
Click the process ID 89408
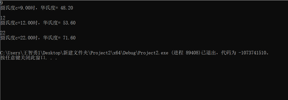point(193,53)
